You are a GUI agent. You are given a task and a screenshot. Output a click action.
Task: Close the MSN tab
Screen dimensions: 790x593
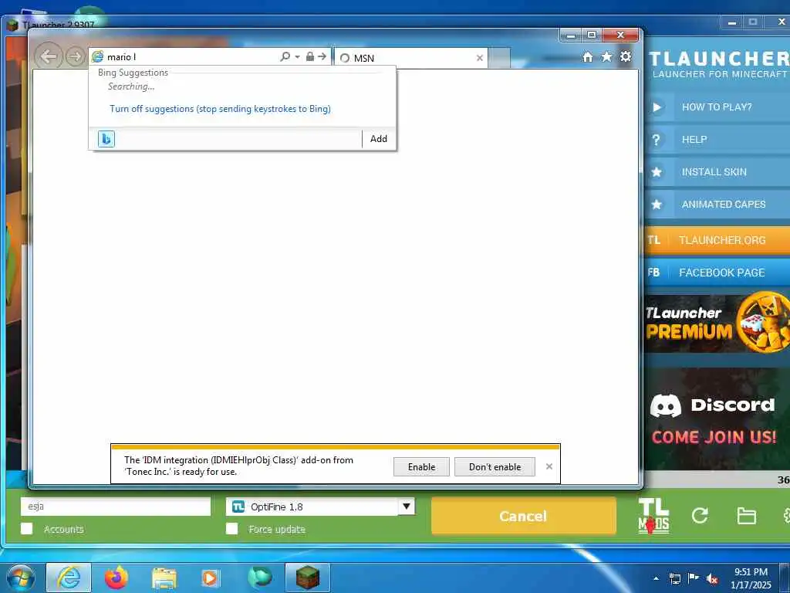(x=480, y=58)
